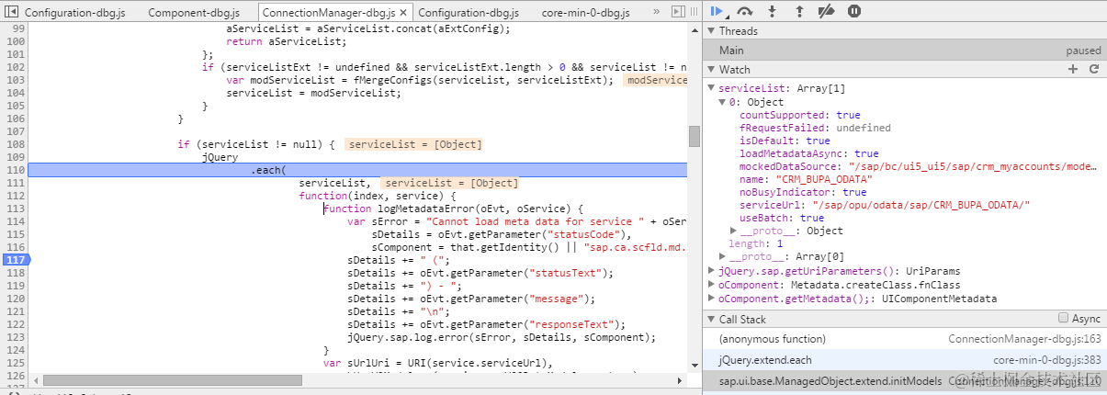1107x395 pixels.
Task: Click serviceList = [Object] inline value on line 108
Action: tap(413, 145)
